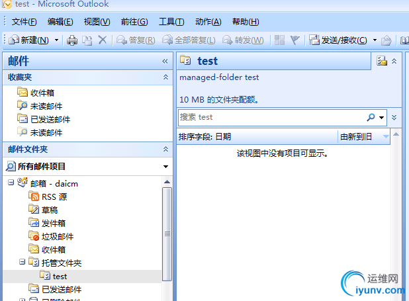Click the Arranged By: Date (排序字段) header
This screenshot has width=409, height=301.
click(257, 136)
